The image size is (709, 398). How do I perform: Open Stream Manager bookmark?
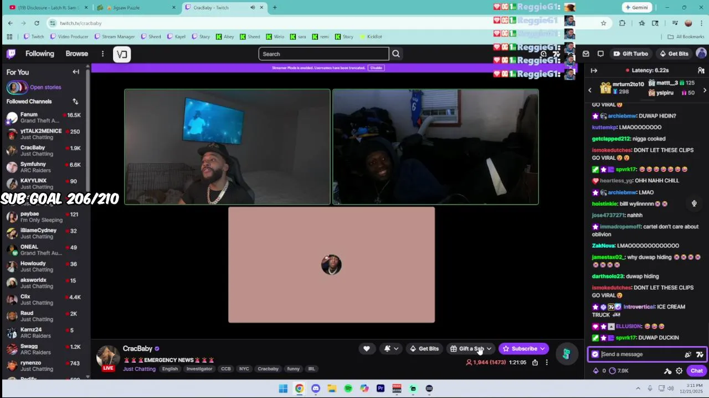(115, 36)
